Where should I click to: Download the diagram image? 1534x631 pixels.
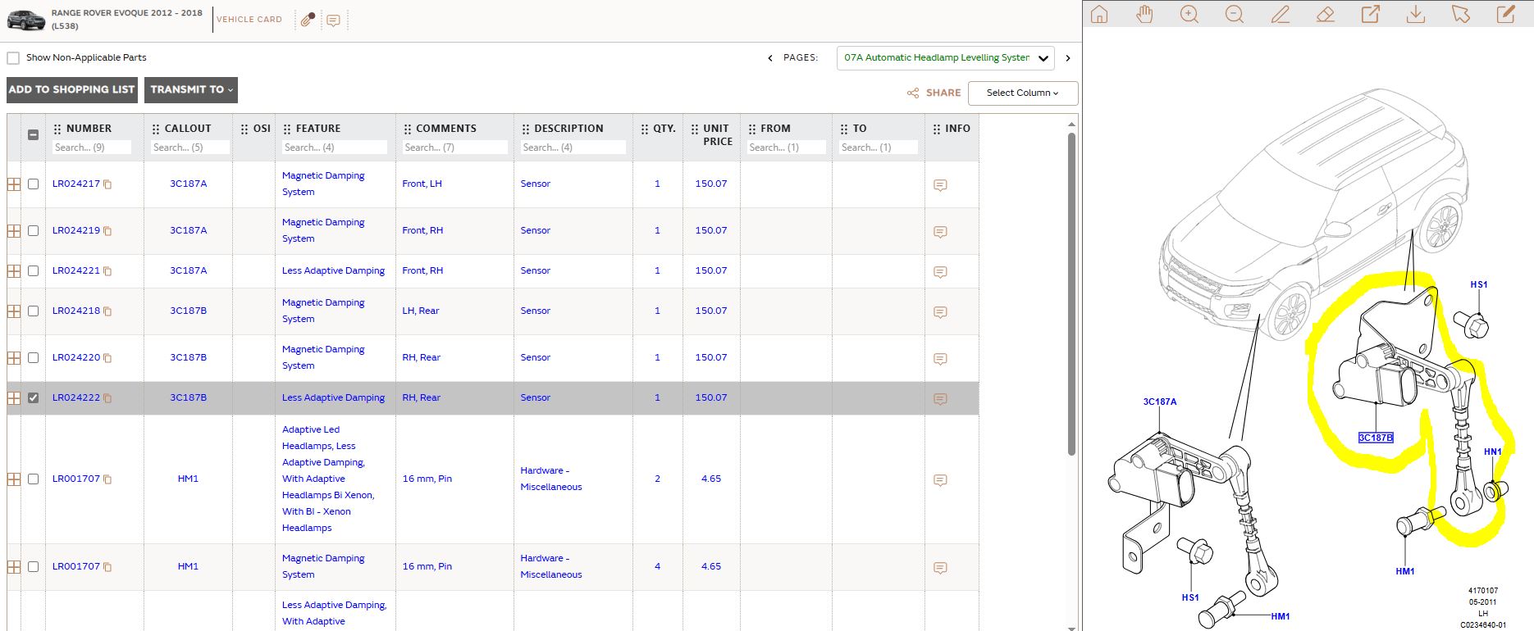click(1415, 15)
